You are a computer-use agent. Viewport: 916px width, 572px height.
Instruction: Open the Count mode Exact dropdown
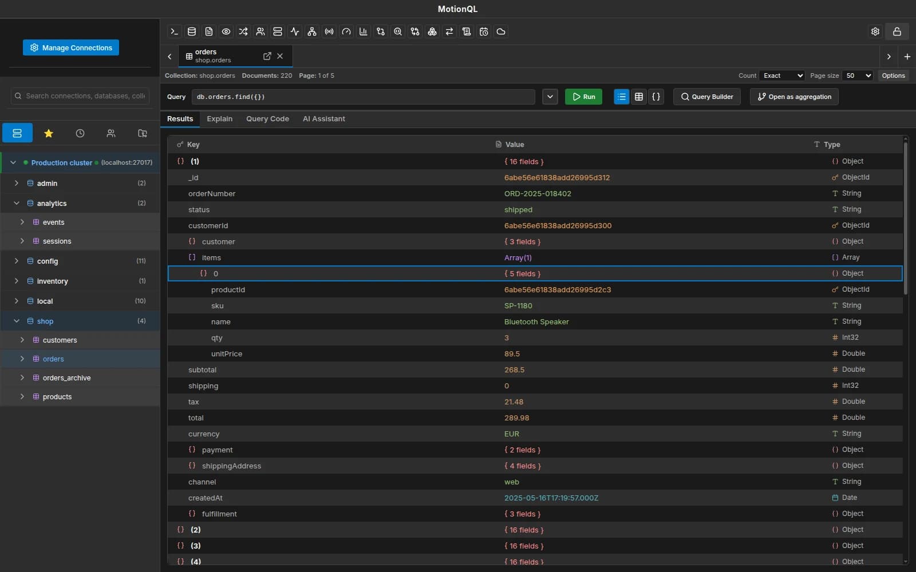pos(782,76)
